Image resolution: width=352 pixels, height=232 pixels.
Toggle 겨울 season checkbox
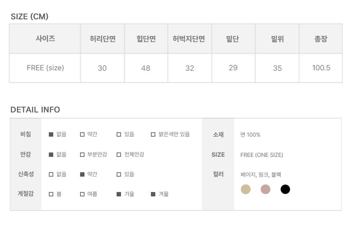click(153, 194)
